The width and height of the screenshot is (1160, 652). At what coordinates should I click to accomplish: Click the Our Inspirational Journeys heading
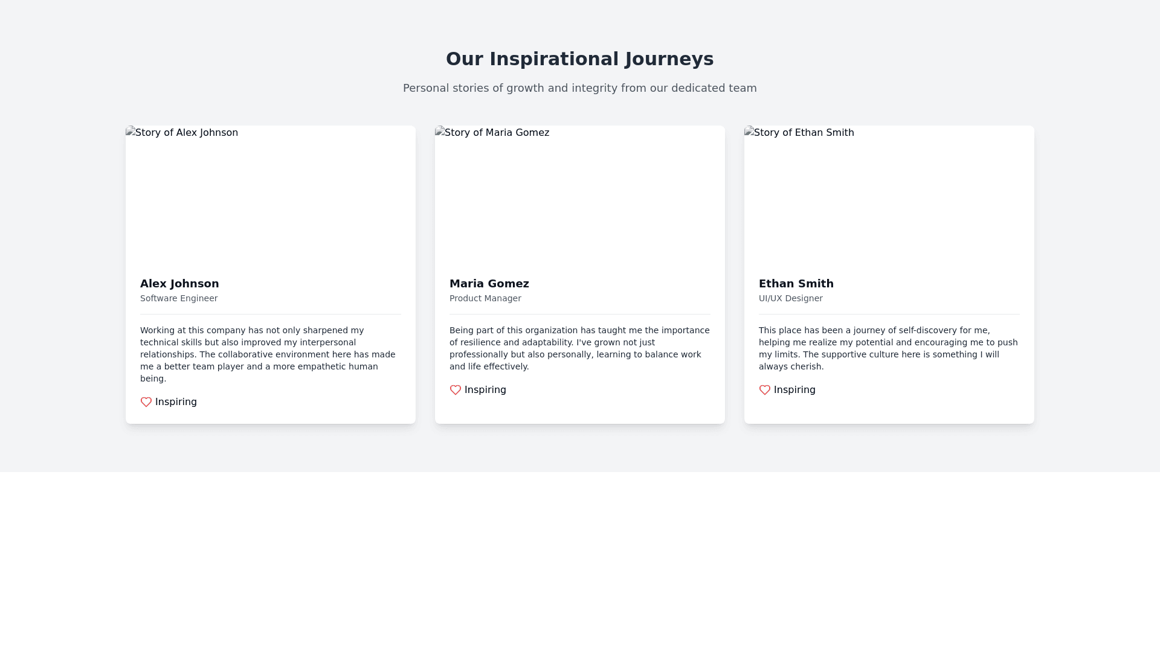[x=579, y=59]
